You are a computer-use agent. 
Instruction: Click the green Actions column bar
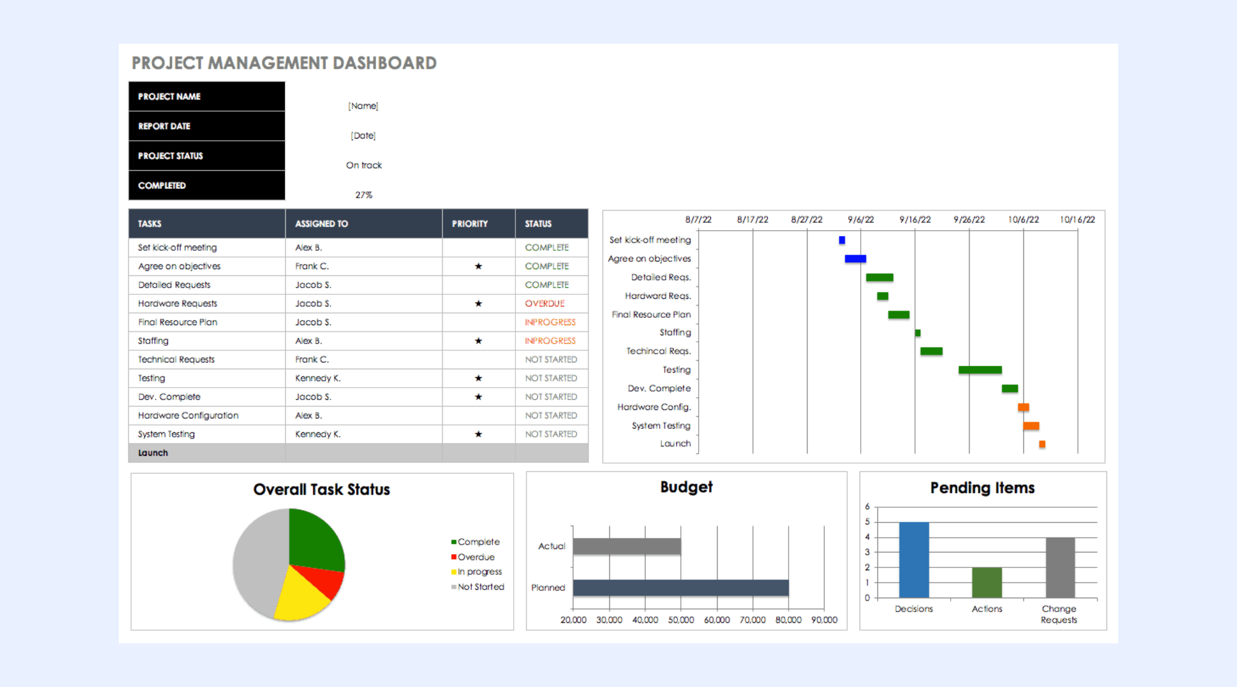(x=987, y=583)
